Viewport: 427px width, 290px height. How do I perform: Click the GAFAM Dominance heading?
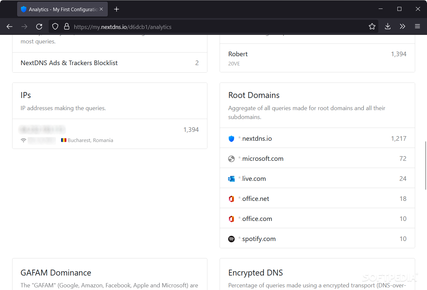pos(56,273)
